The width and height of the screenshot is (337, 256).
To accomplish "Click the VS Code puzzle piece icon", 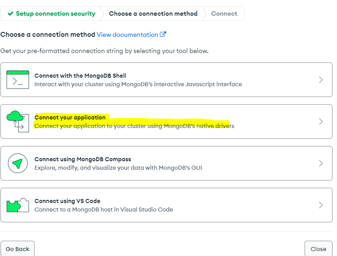I will [18, 205].
